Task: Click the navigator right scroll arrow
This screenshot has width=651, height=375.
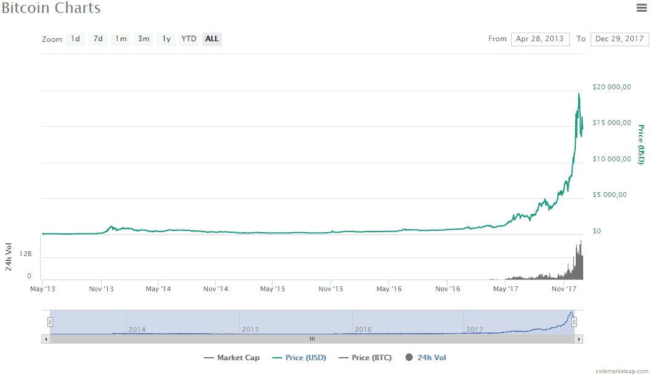Action: click(x=579, y=339)
